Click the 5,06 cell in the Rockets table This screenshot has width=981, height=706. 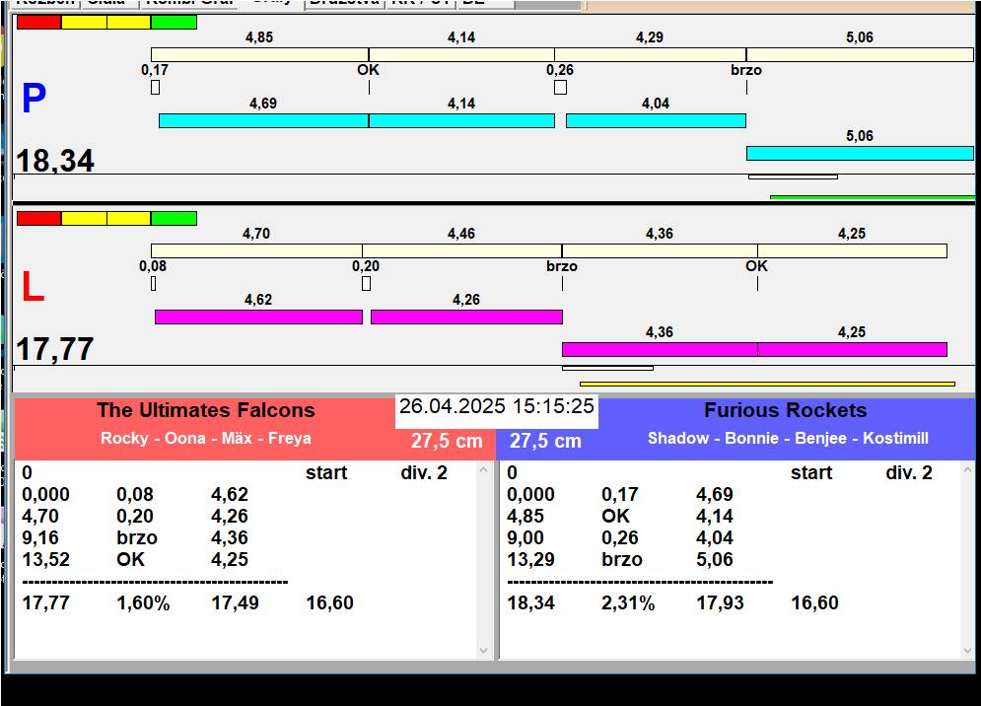click(x=715, y=559)
